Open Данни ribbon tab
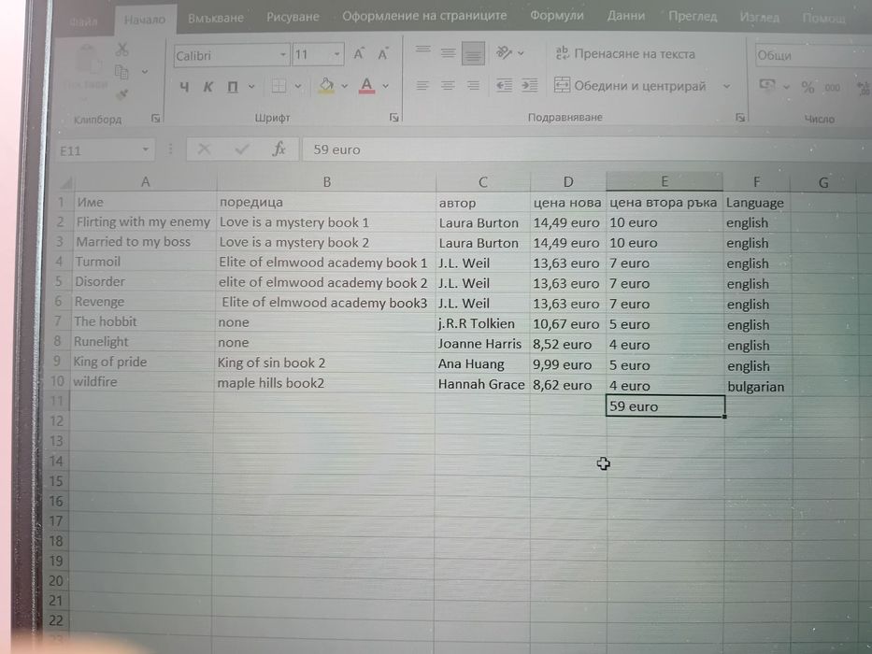Screen dimensions: 872x654 [626, 16]
